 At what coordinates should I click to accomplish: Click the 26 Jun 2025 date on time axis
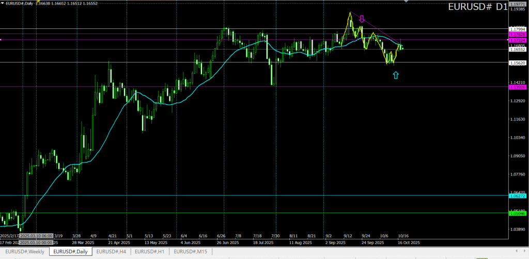pyautogui.click(x=227, y=242)
